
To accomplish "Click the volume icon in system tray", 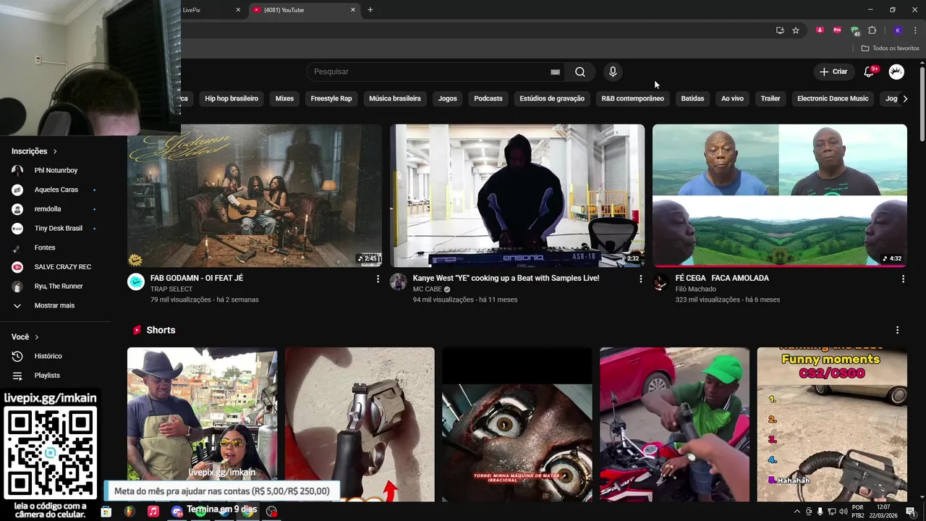I will (x=843, y=512).
